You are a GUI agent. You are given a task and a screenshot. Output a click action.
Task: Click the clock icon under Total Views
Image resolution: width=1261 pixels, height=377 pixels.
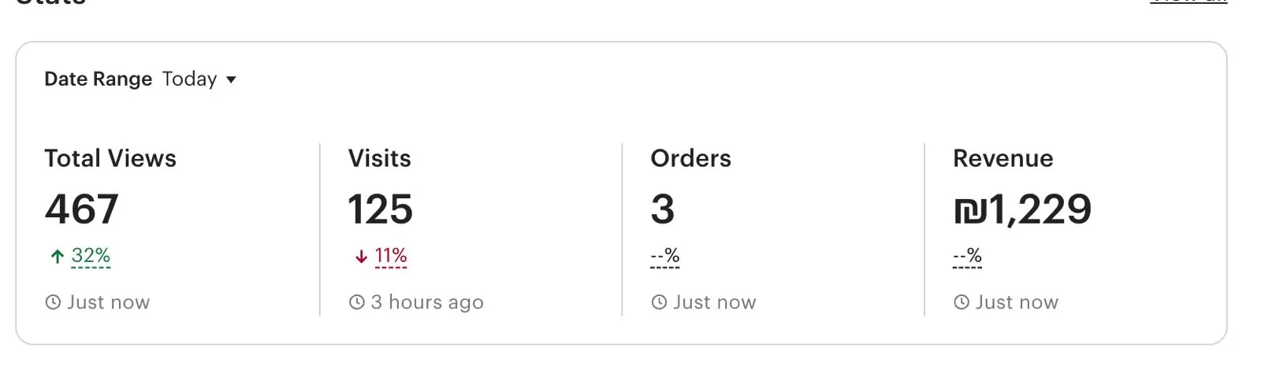(x=53, y=302)
